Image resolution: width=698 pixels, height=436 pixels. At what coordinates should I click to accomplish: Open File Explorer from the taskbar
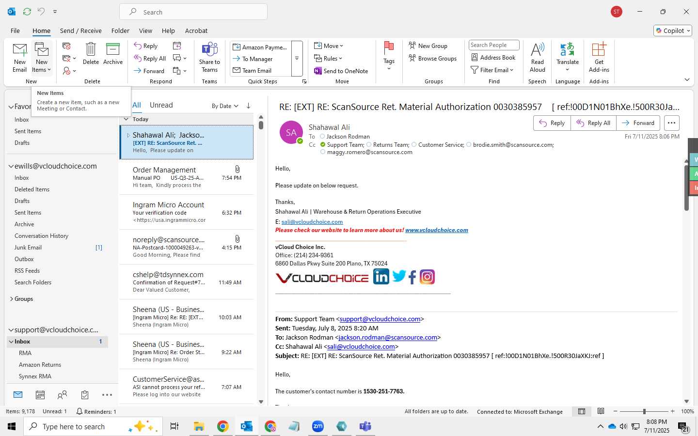[x=199, y=426]
